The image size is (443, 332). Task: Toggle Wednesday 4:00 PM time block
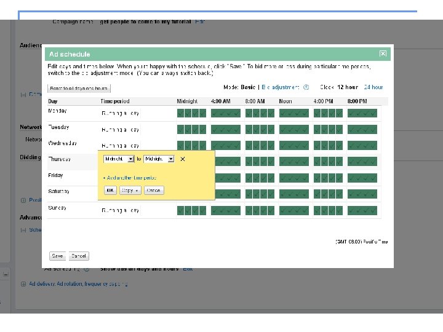329,146
